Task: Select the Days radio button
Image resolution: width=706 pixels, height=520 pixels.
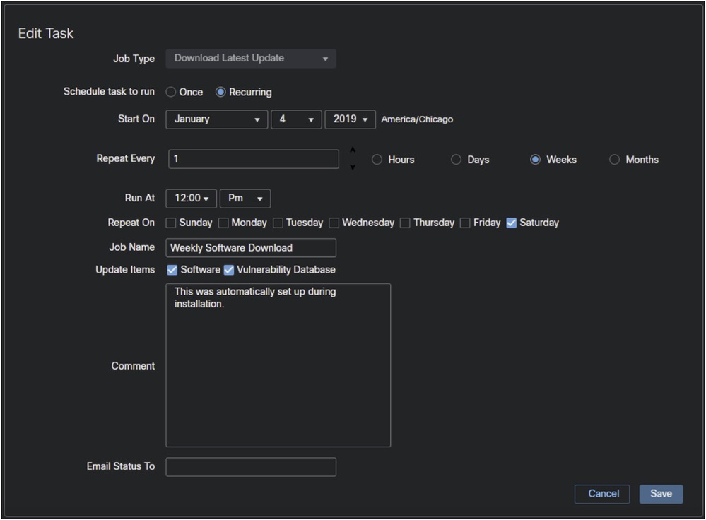Action: click(456, 160)
